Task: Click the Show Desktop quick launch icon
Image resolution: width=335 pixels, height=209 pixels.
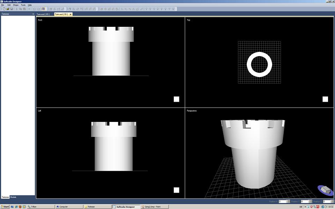Action: 12,207
